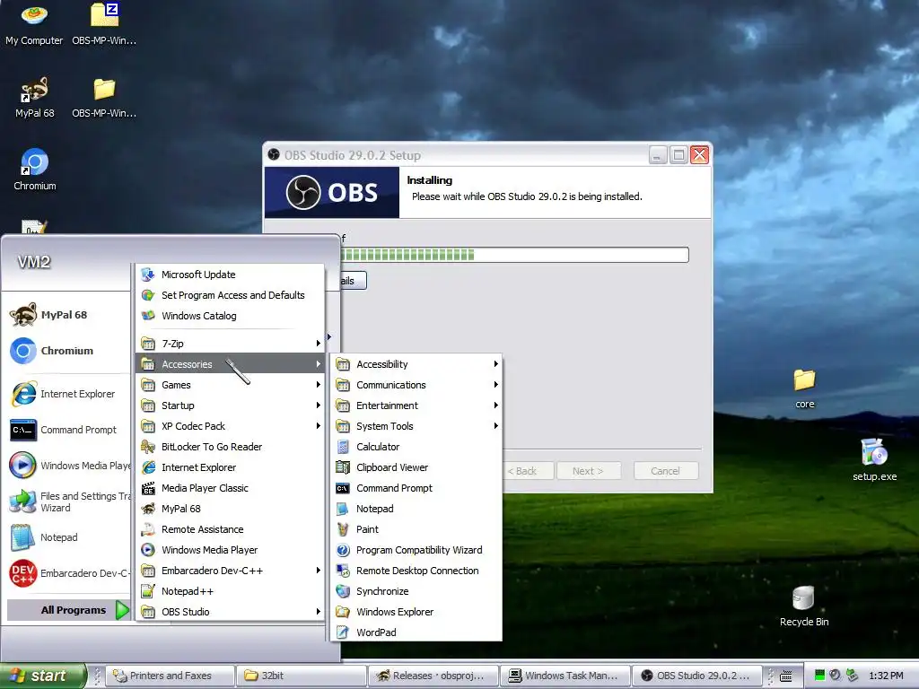
Task: Open Notepad in Accessories submenu
Action: (416, 509)
